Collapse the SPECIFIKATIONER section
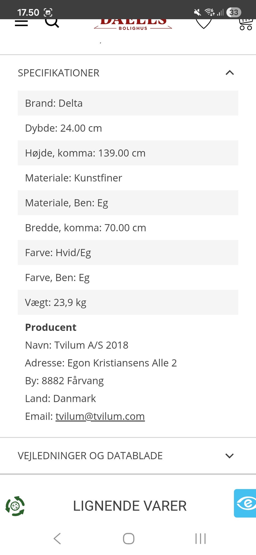 click(230, 73)
